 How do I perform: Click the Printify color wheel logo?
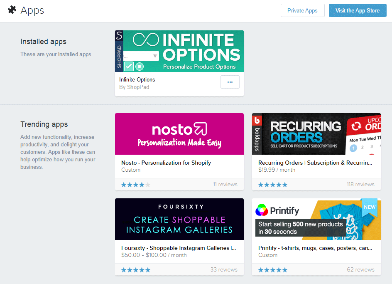[x=262, y=210]
